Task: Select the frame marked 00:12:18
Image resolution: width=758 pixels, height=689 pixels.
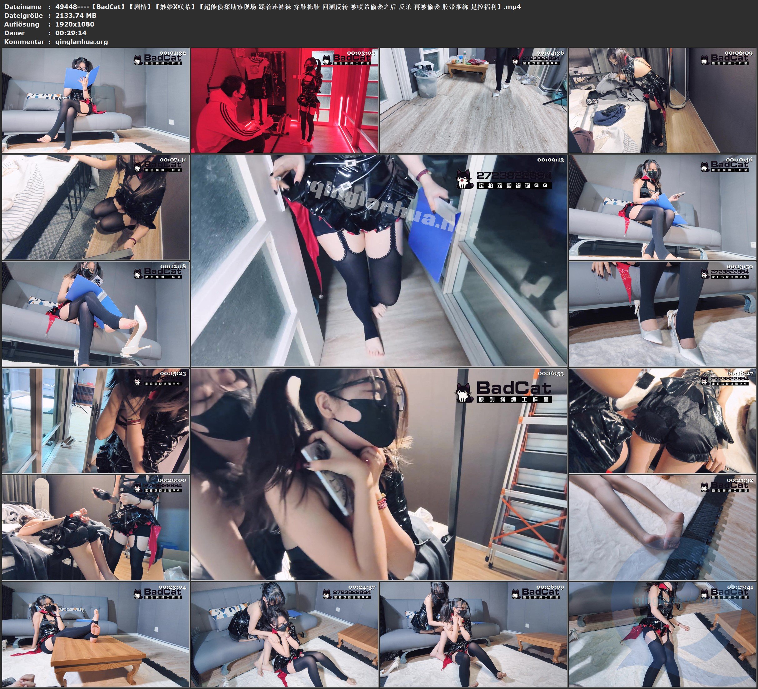Action: point(96,314)
